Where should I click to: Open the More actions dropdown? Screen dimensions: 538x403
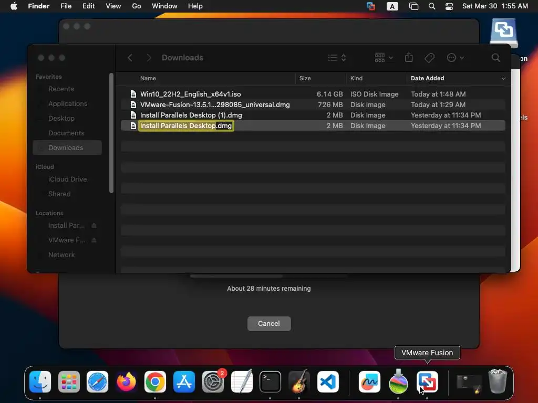(x=456, y=58)
